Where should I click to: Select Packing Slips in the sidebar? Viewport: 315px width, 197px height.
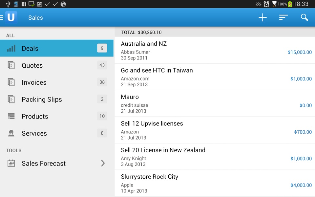pos(57,99)
